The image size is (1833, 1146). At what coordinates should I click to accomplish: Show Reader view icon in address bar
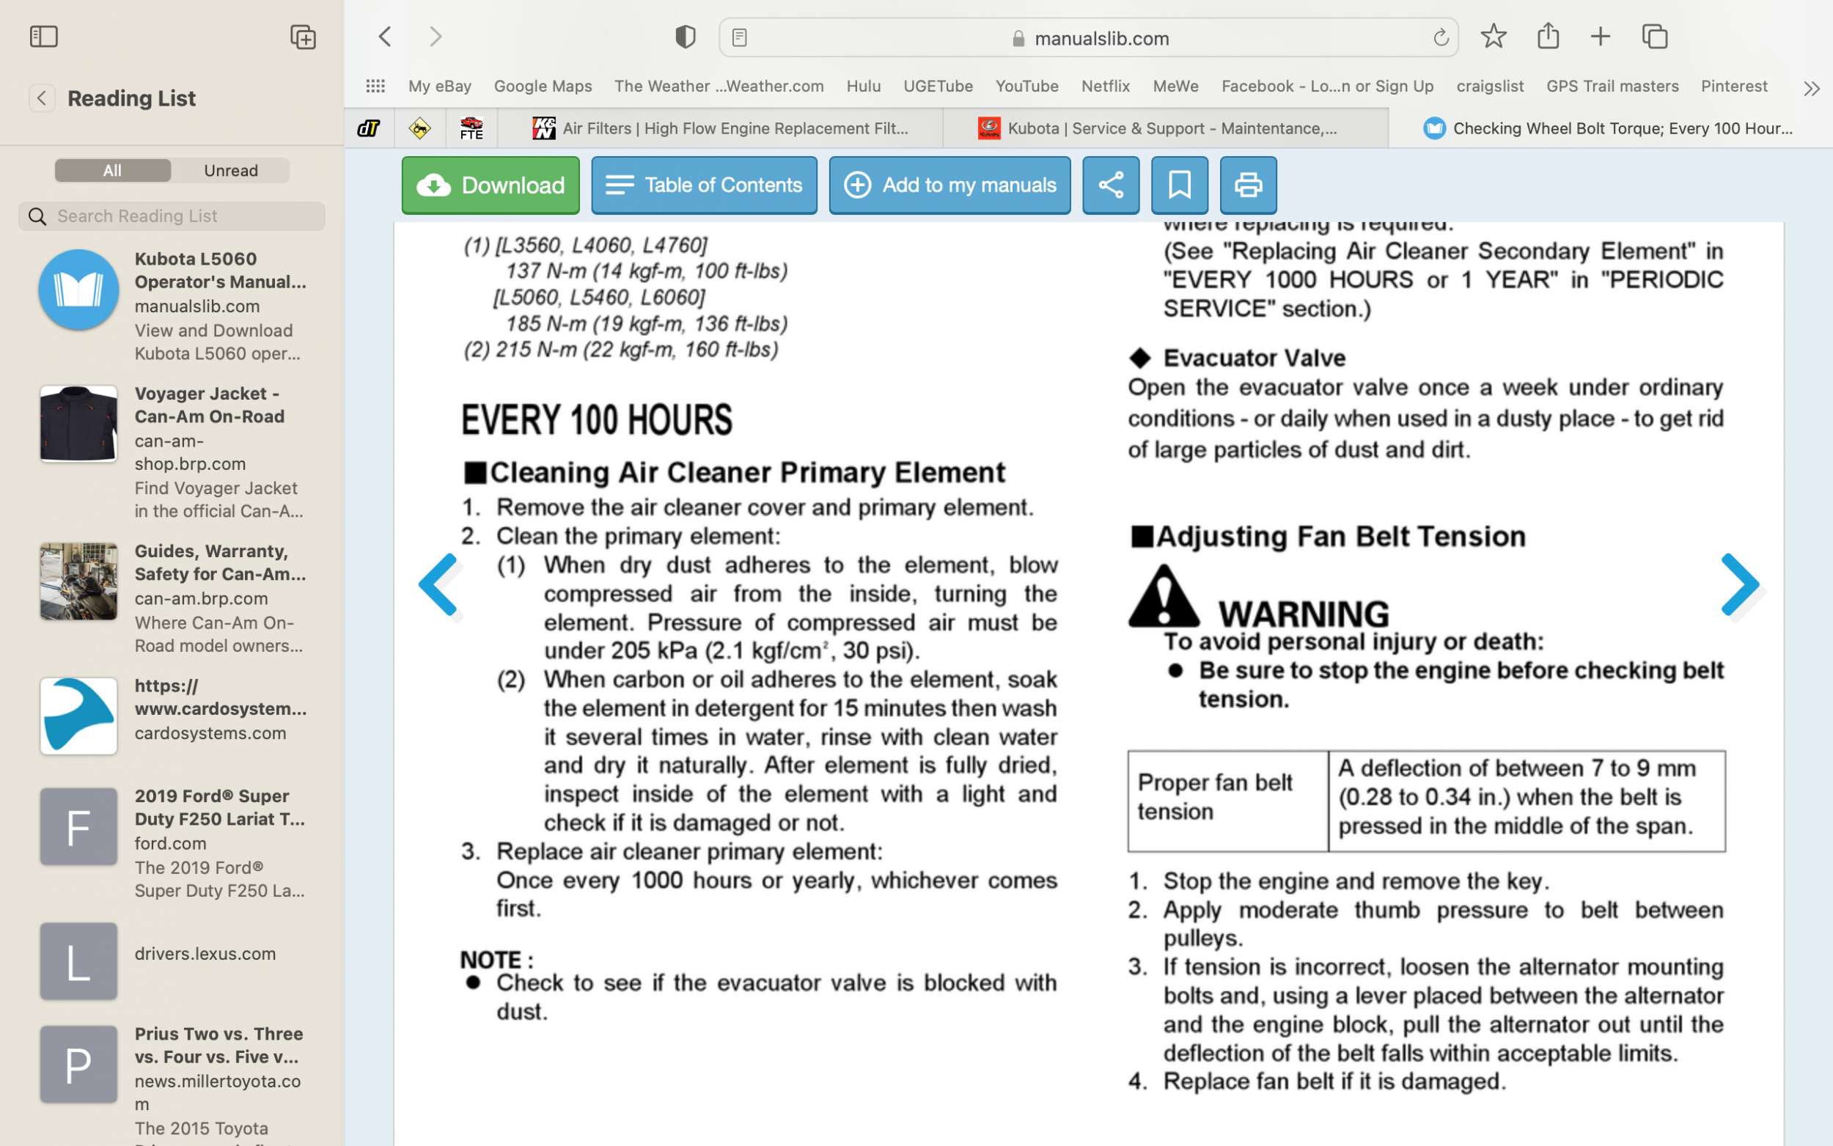tap(740, 37)
